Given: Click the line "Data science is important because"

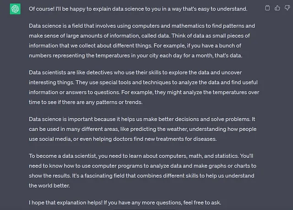Looking at the screenshot, I should 142,119.
